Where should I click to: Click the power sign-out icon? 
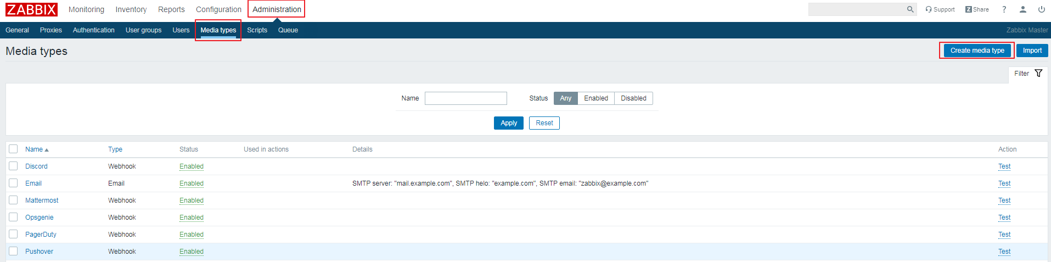click(x=1041, y=9)
